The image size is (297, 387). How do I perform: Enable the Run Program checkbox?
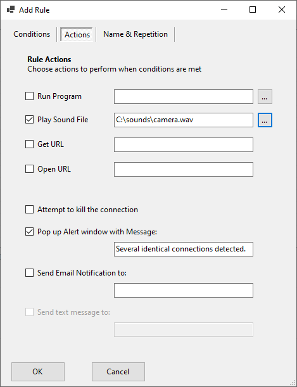[29, 96]
